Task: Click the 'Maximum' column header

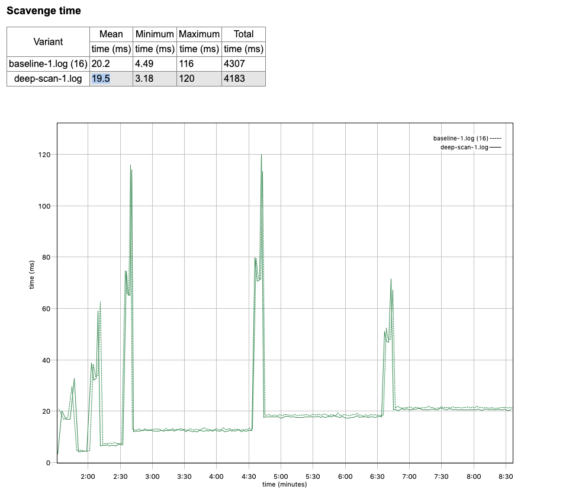Action: [199, 34]
